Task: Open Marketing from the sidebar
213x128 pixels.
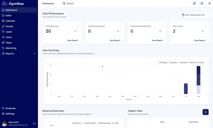Action: pyautogui.click(x=11, y=48)
